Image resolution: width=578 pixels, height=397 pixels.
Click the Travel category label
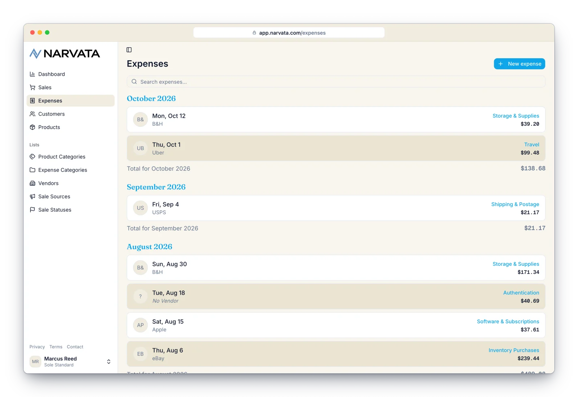[x=532, y=144]
